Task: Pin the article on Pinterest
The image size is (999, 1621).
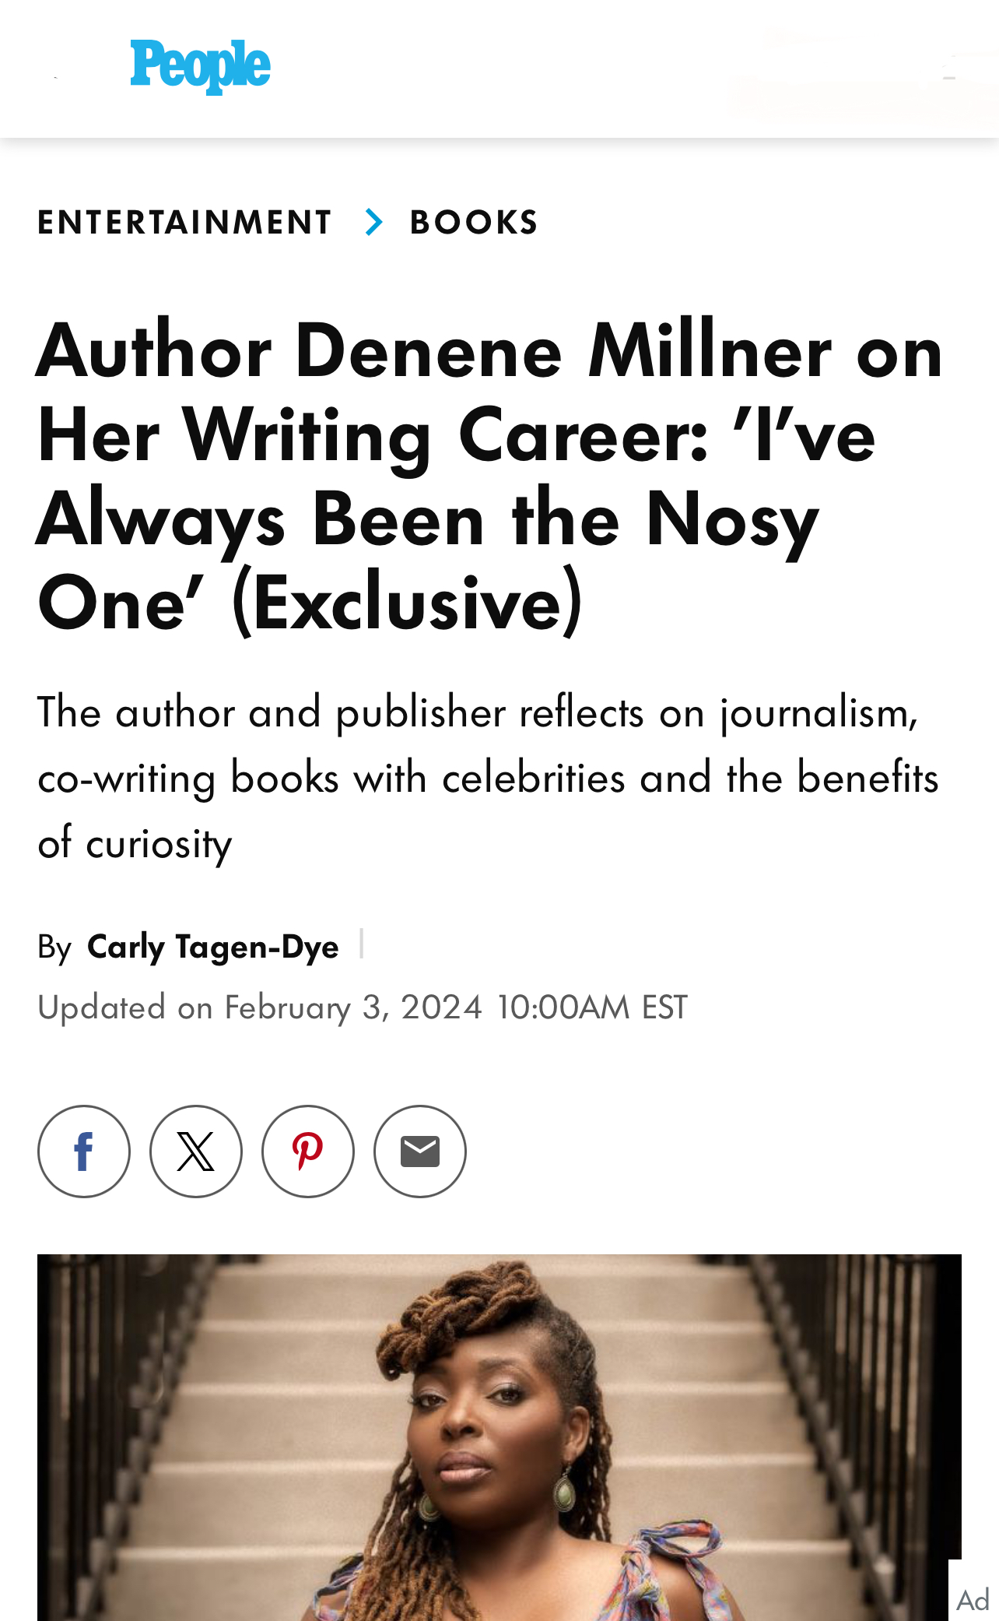Action: (x=308, y=1152)
